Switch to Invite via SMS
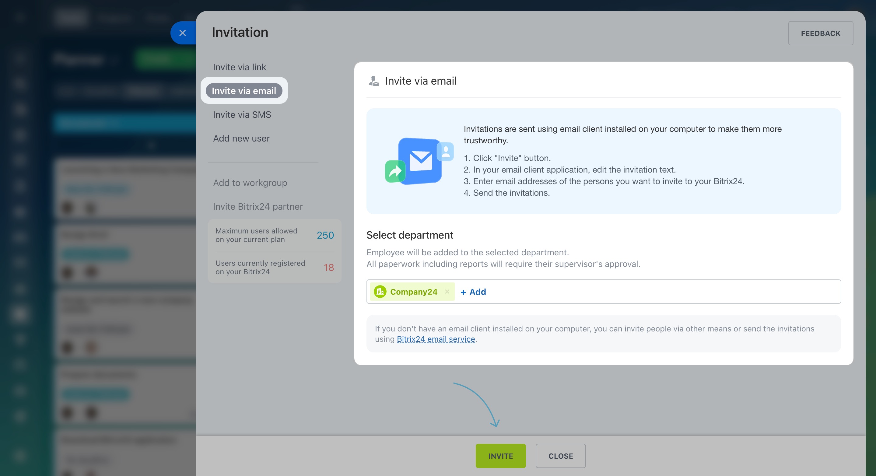 [242, 114]
